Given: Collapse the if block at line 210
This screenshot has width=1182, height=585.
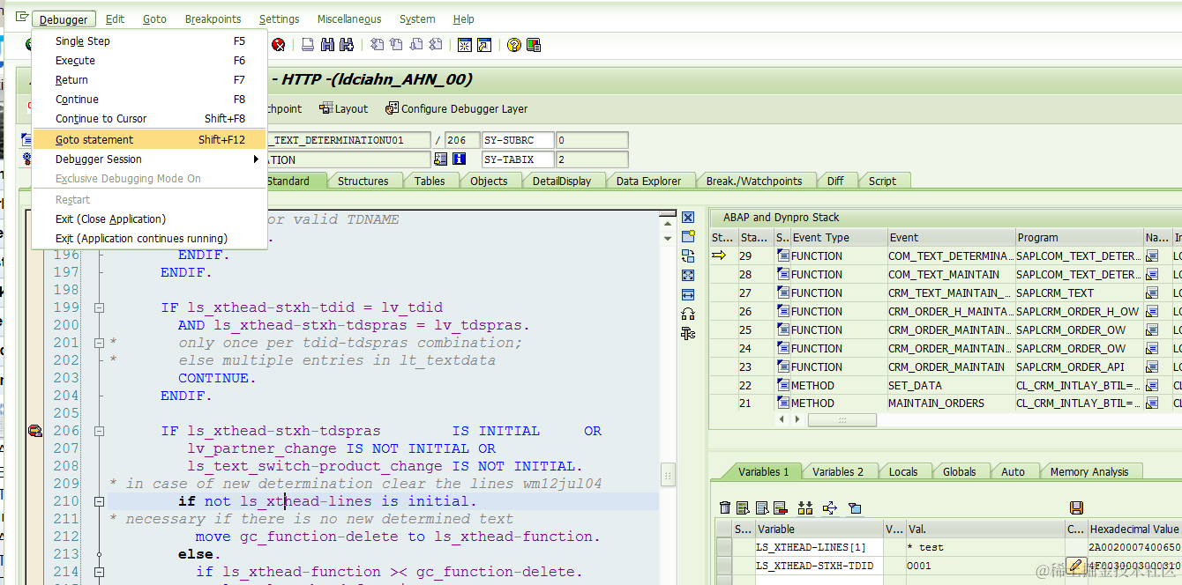Looking at the screenshot, I should pos(99,501).
